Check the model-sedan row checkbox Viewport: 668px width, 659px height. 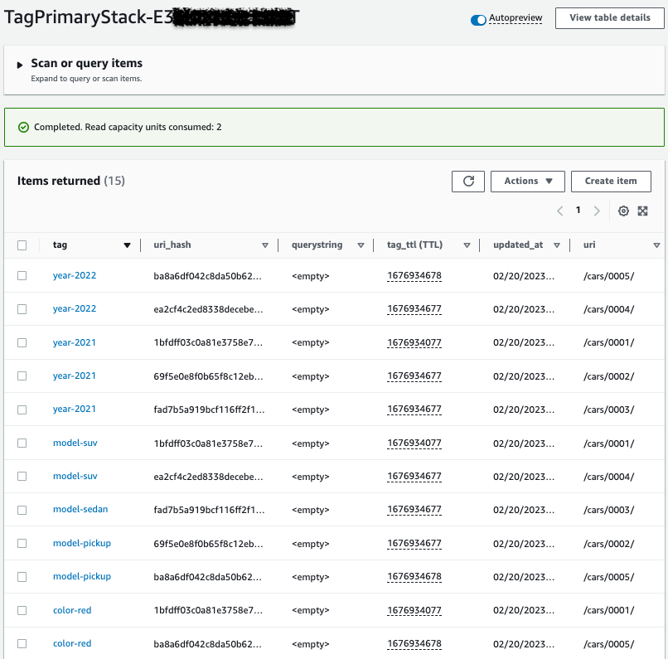click(x=22, y=510)
